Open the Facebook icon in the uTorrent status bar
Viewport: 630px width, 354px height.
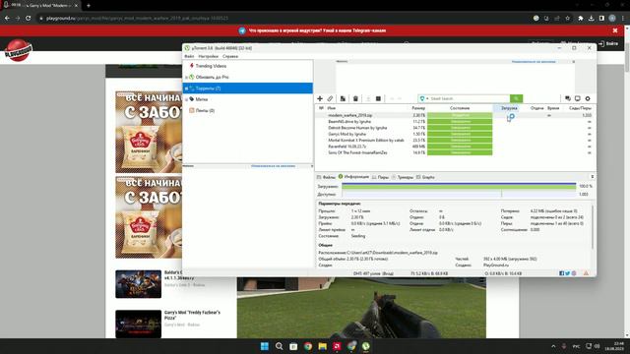coord(562,273)
